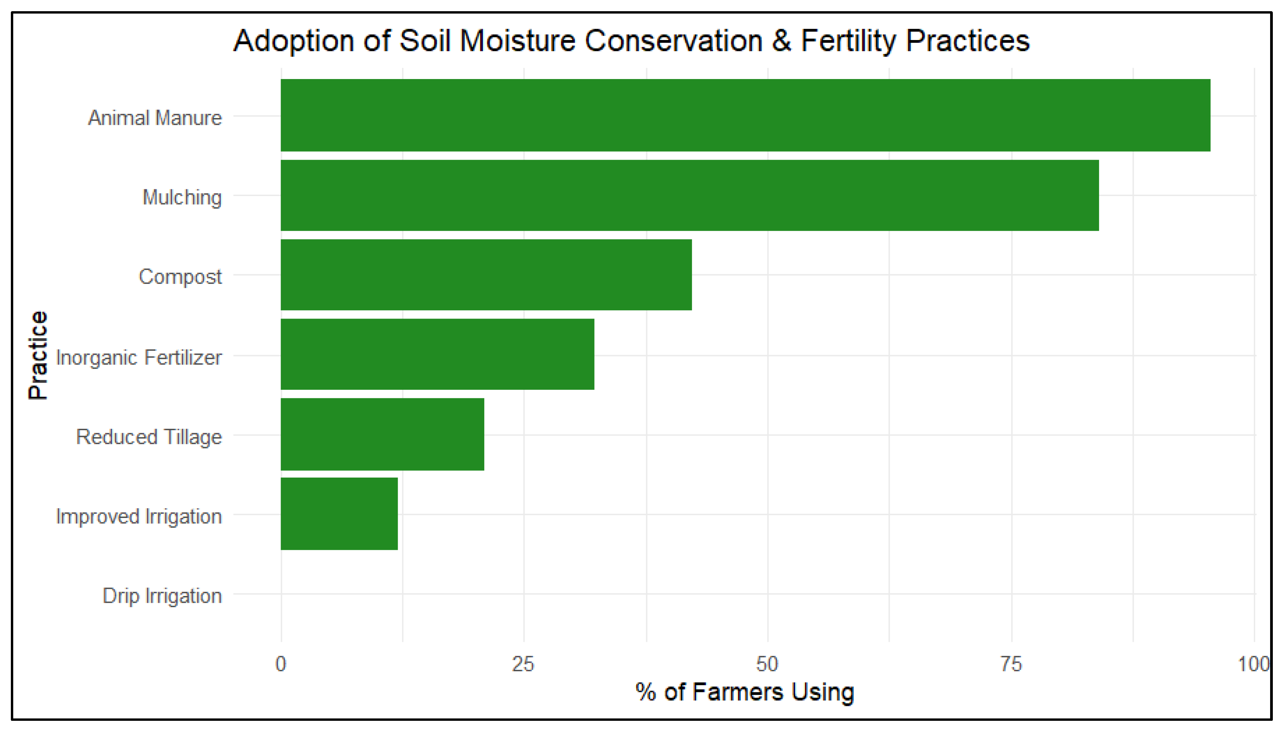The width and height of the screenshot is (1282, 732).
Task: Click the 50 tick label on x-axis
Action: pos(768,664)
